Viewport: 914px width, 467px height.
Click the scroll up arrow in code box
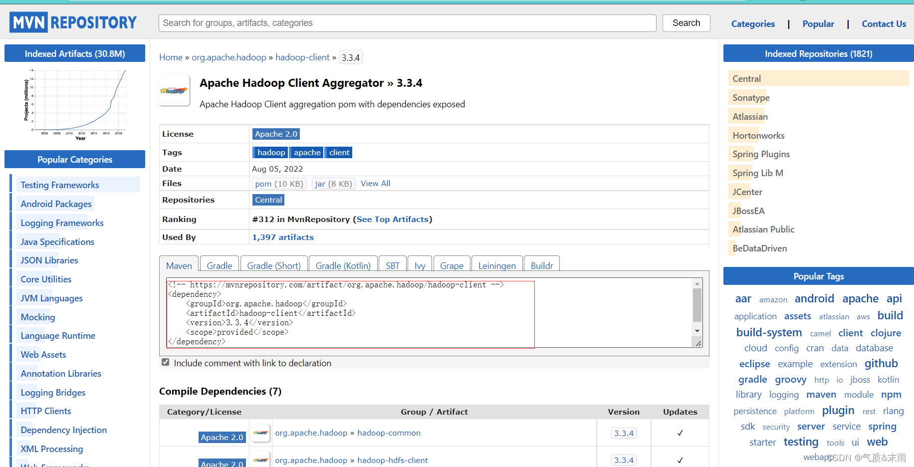pyautogui.click(x=697, y=284)
